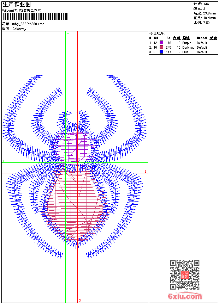Click the Brand column header

coord(202,38)
